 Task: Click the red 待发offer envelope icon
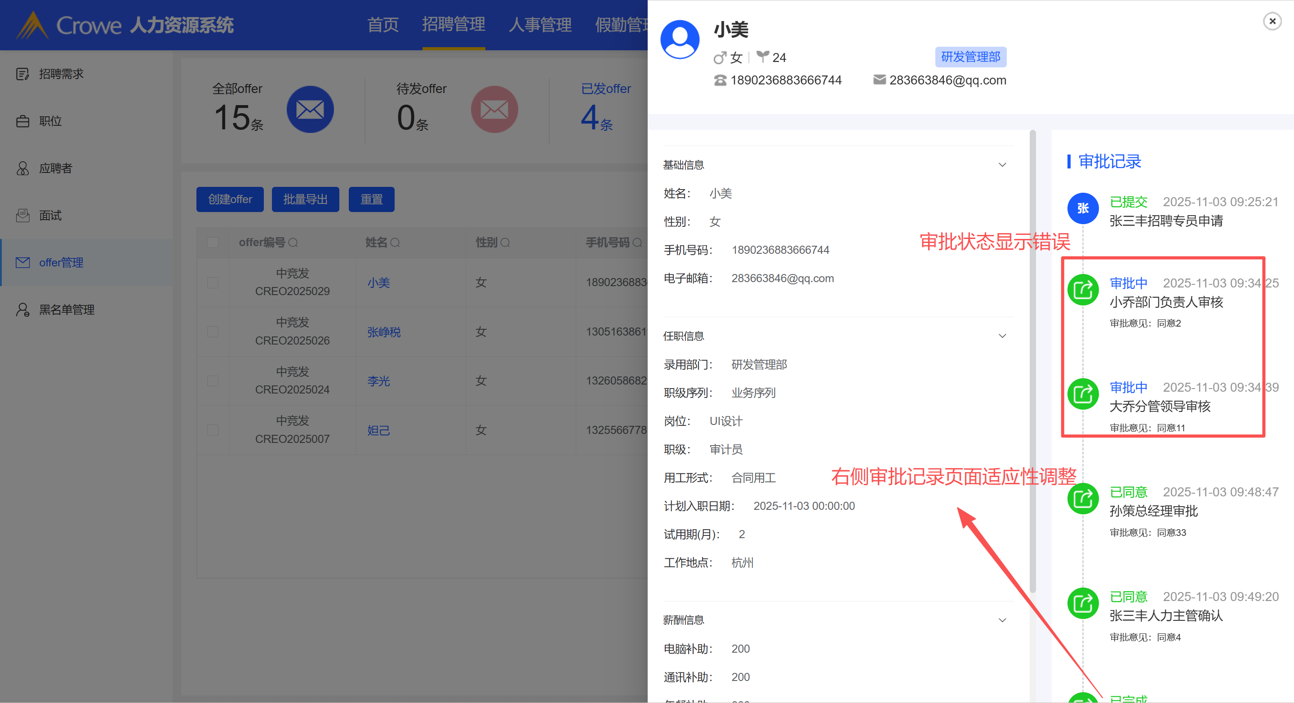tap(494, 110)
